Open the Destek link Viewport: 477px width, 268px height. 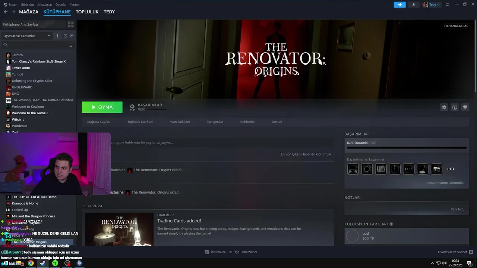tap(277, 122)
